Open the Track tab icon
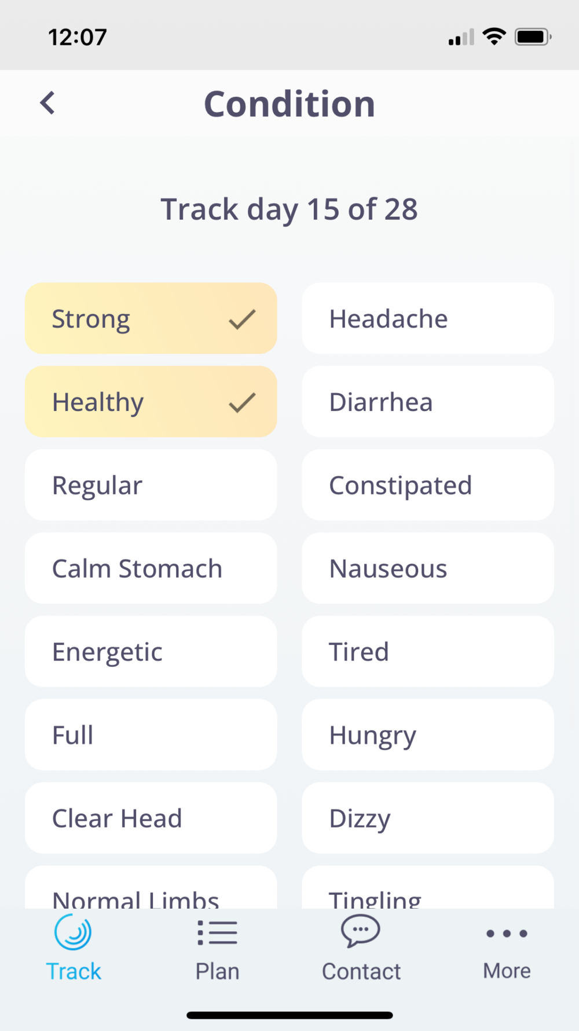The image size is (579, 1031). coord(73,932)
